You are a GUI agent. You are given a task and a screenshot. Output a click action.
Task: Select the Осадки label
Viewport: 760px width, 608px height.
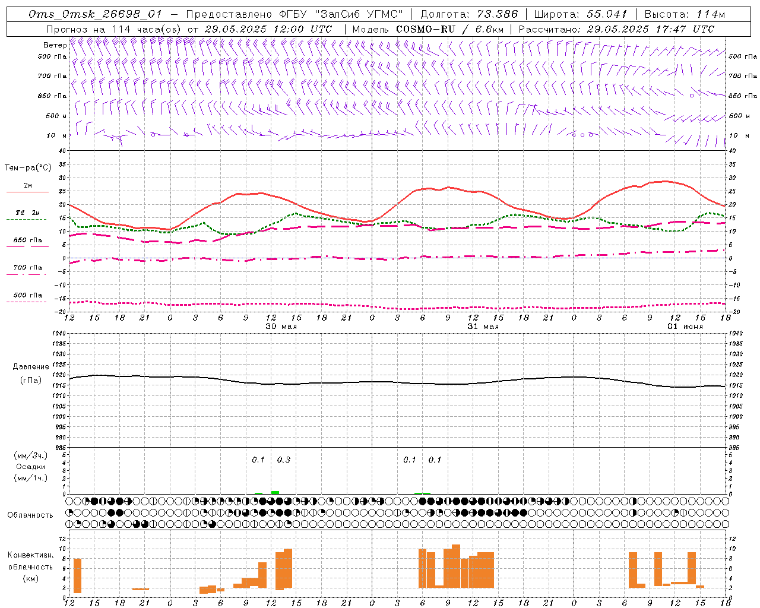pyautogui.click(x=31, y=467)
